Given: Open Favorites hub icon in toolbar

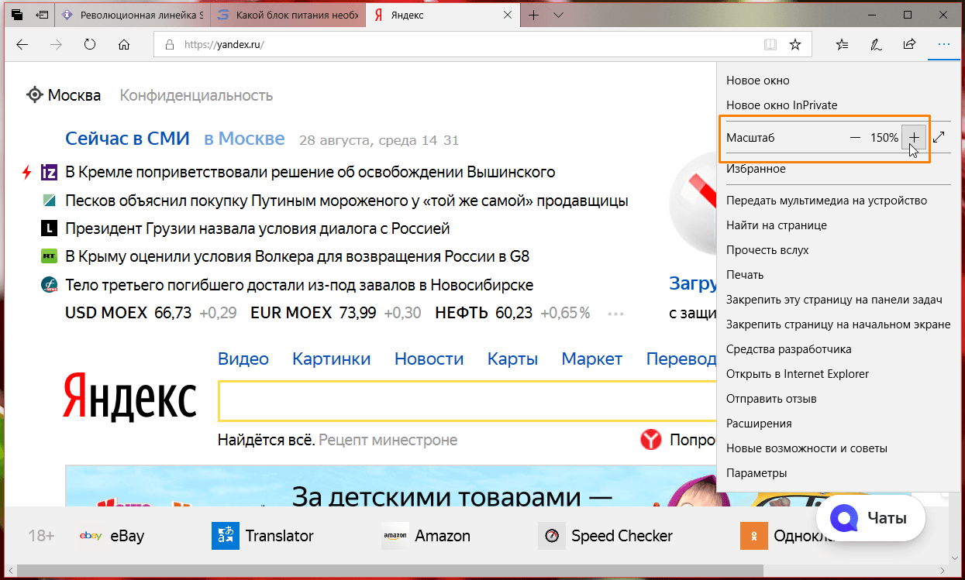Looking at the screenshot, I should pyautogui.click(x=843, y=45).
